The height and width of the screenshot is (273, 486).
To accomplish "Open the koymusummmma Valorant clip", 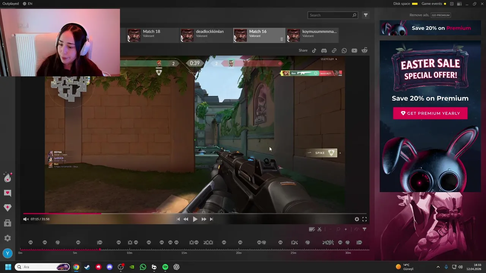I will click(x=312, y=35).
